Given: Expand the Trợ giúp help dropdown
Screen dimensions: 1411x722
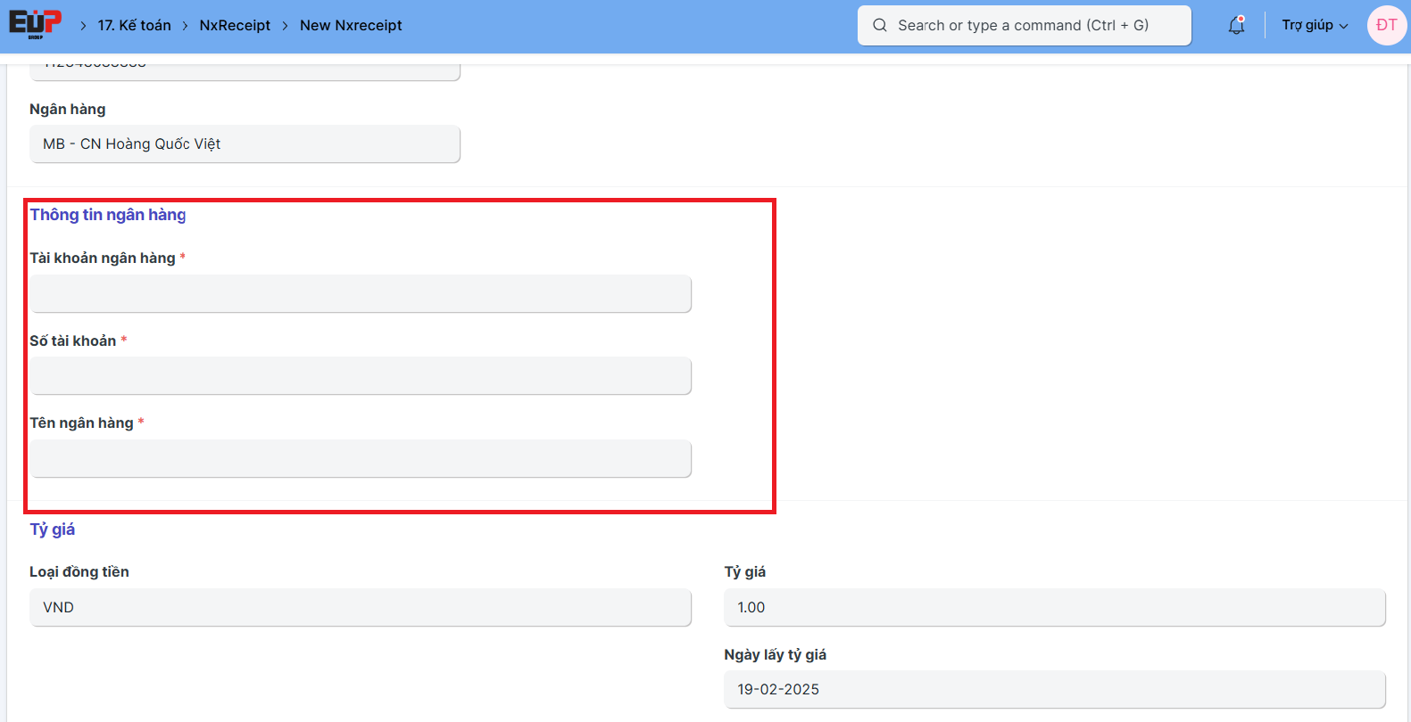Looking at the screenshot, I should 1315,26.
